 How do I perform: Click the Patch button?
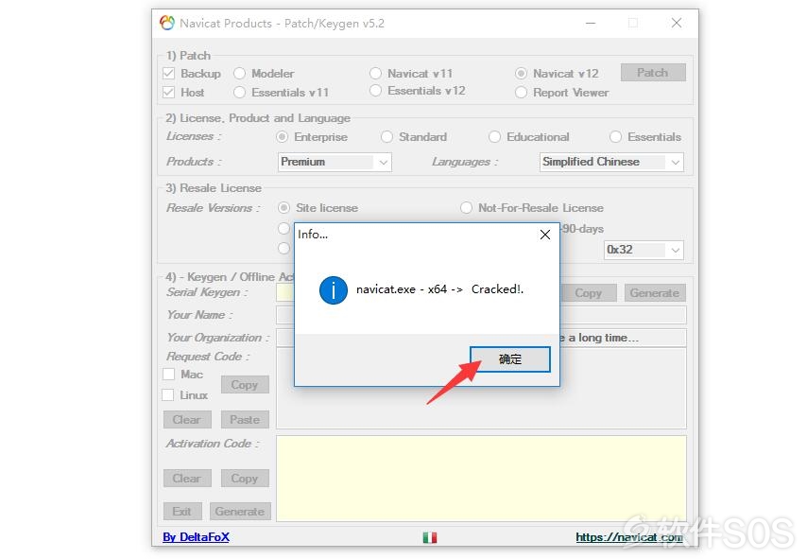coord(653,73)
